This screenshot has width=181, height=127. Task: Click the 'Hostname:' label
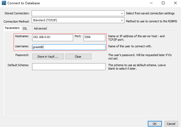tap(22, 36)
